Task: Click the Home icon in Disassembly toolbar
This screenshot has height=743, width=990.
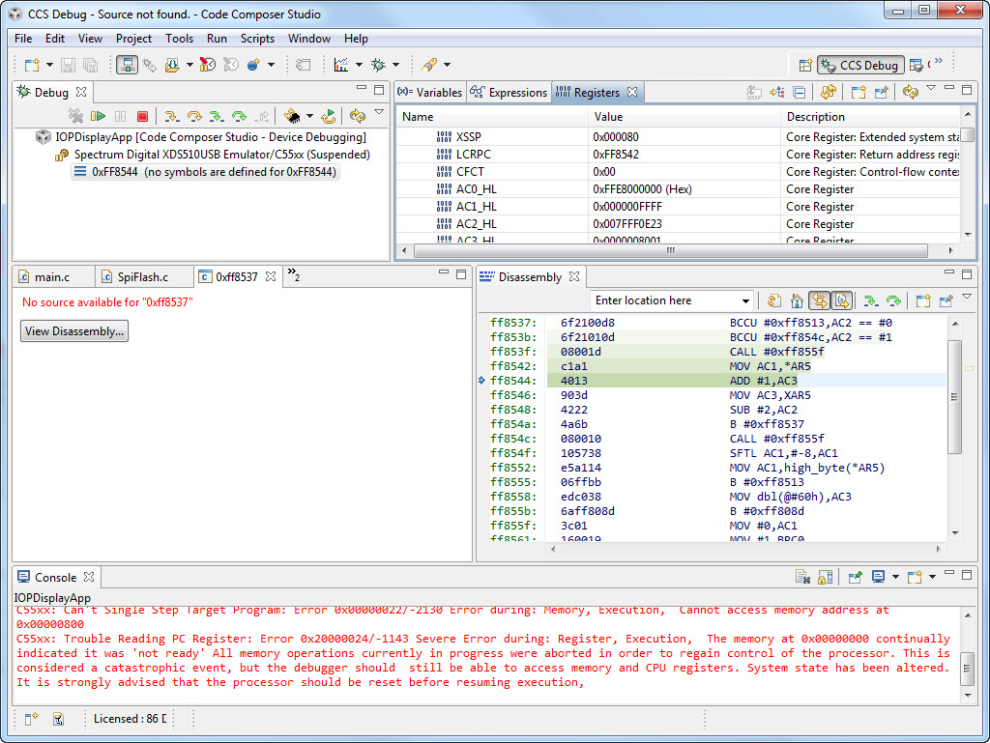Action: tap(797, 300)
